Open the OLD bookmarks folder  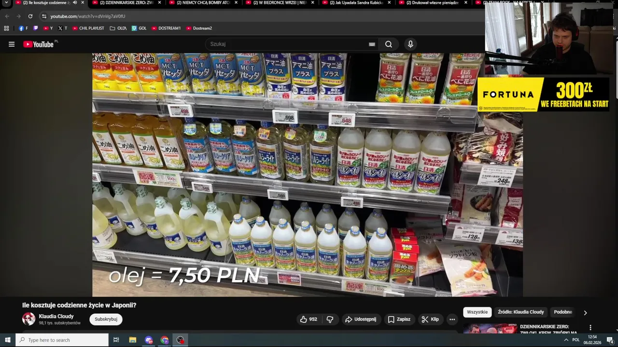118,28
